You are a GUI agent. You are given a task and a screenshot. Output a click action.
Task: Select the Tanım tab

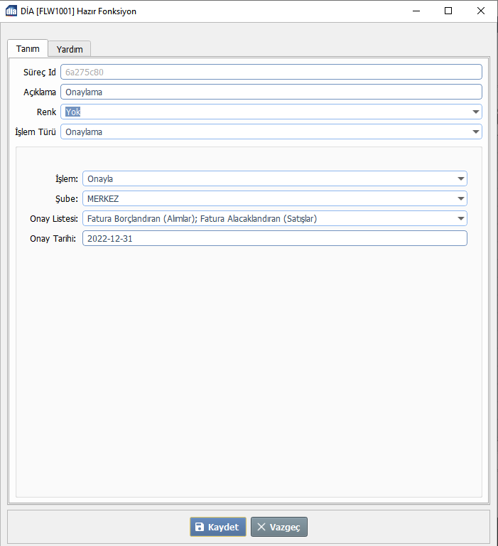point(28,48)
